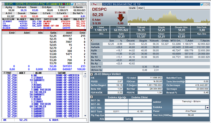Image resolution: width=211 pixels, height=123 pixels.
Task: Close the T.Adet summary panel with its x
Action: click(x=91, y=27)
